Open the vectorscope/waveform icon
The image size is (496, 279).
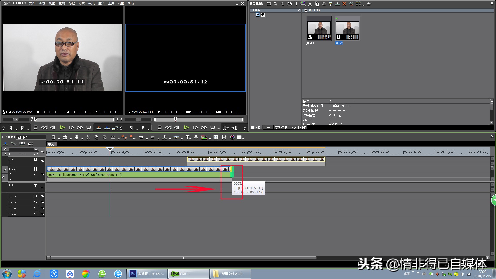click(232, 137)
